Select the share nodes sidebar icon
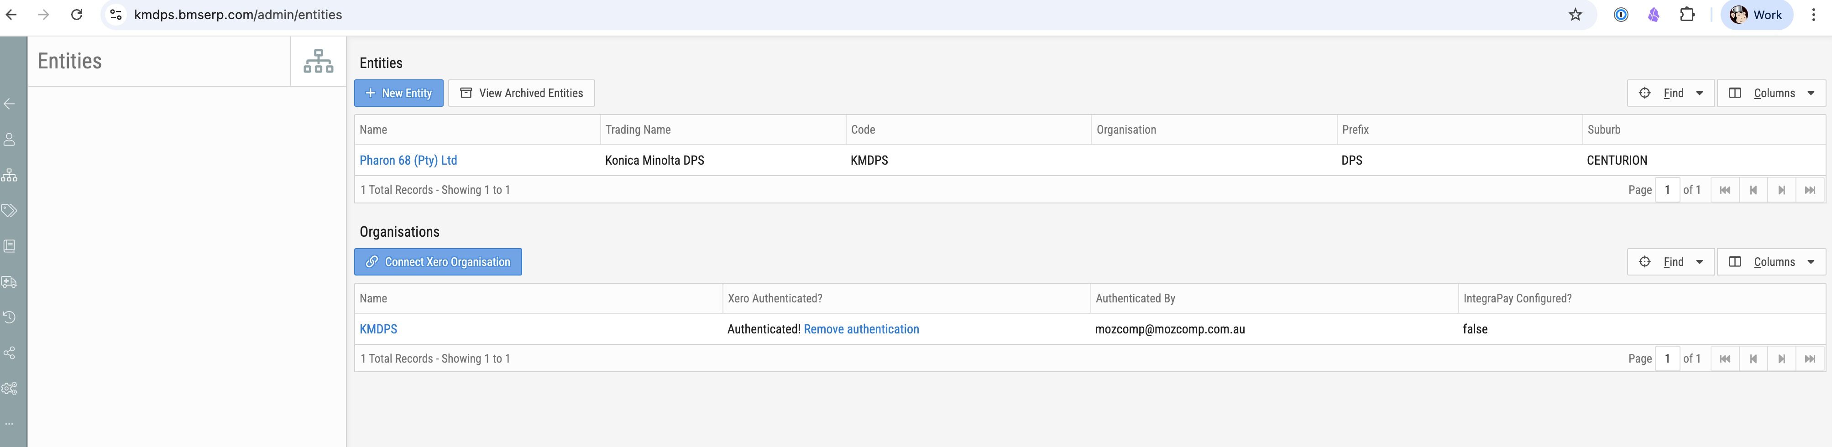Screen dimensions: 1832x447 (9, 353)
